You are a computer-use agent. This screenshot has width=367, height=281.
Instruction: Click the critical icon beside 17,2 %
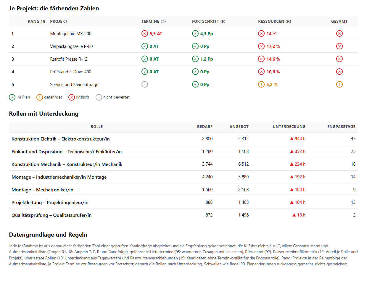tap(261, 46)
